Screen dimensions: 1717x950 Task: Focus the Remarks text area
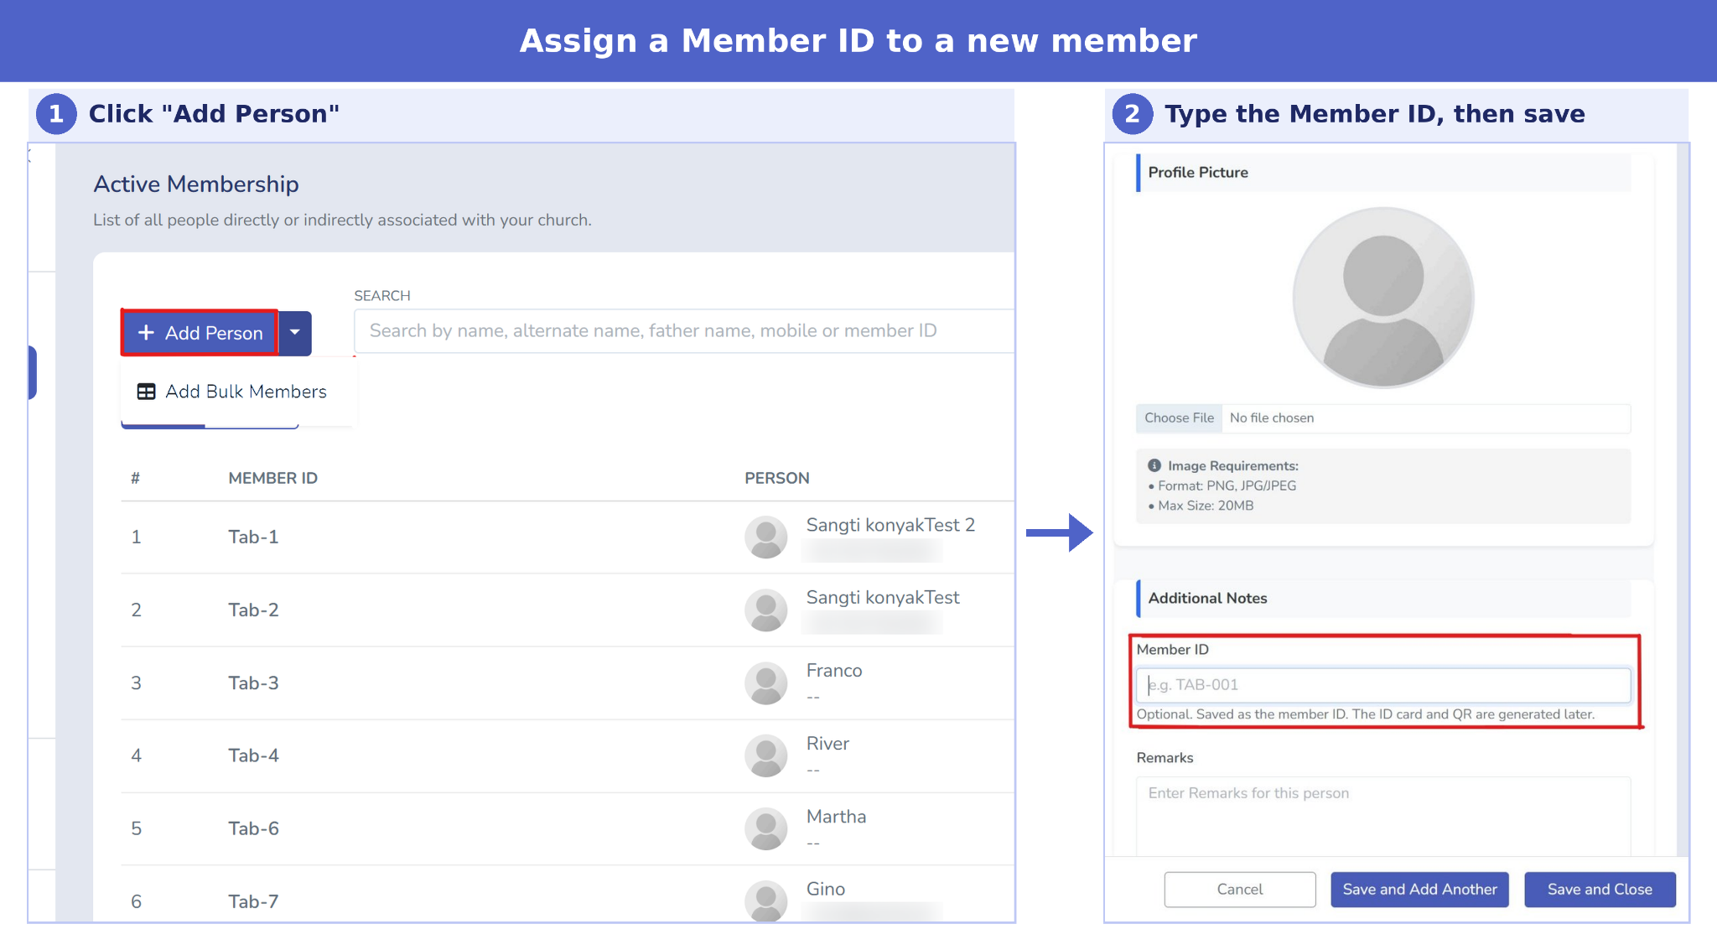[x=1383, y=817]
